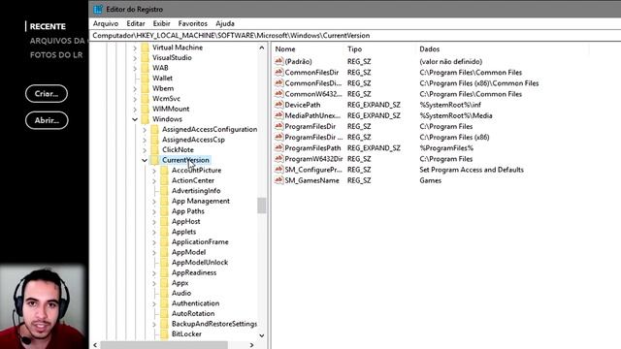Click the VisualStudio folder icon
The height and width of the screenshot is (349, 621).
pyautogui.click(x=146, y=58)
